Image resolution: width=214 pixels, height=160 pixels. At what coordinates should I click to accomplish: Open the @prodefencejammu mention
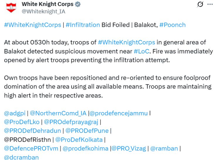(118, 113)
